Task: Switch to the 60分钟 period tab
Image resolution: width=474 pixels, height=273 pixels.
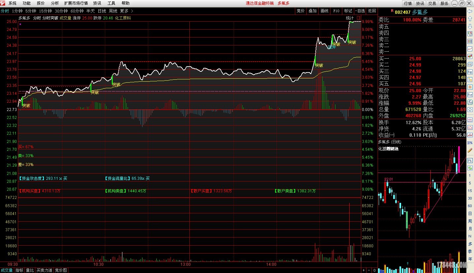Action: [77, 11]
